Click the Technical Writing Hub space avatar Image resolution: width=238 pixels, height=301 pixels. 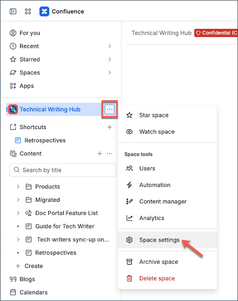[13, 109]
